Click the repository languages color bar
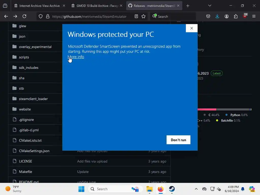Image resolution: width=260 pixels, height=195 pixels. [224, 109]
